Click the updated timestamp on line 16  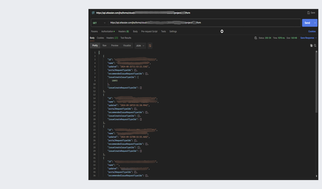(x=134, y=105)
